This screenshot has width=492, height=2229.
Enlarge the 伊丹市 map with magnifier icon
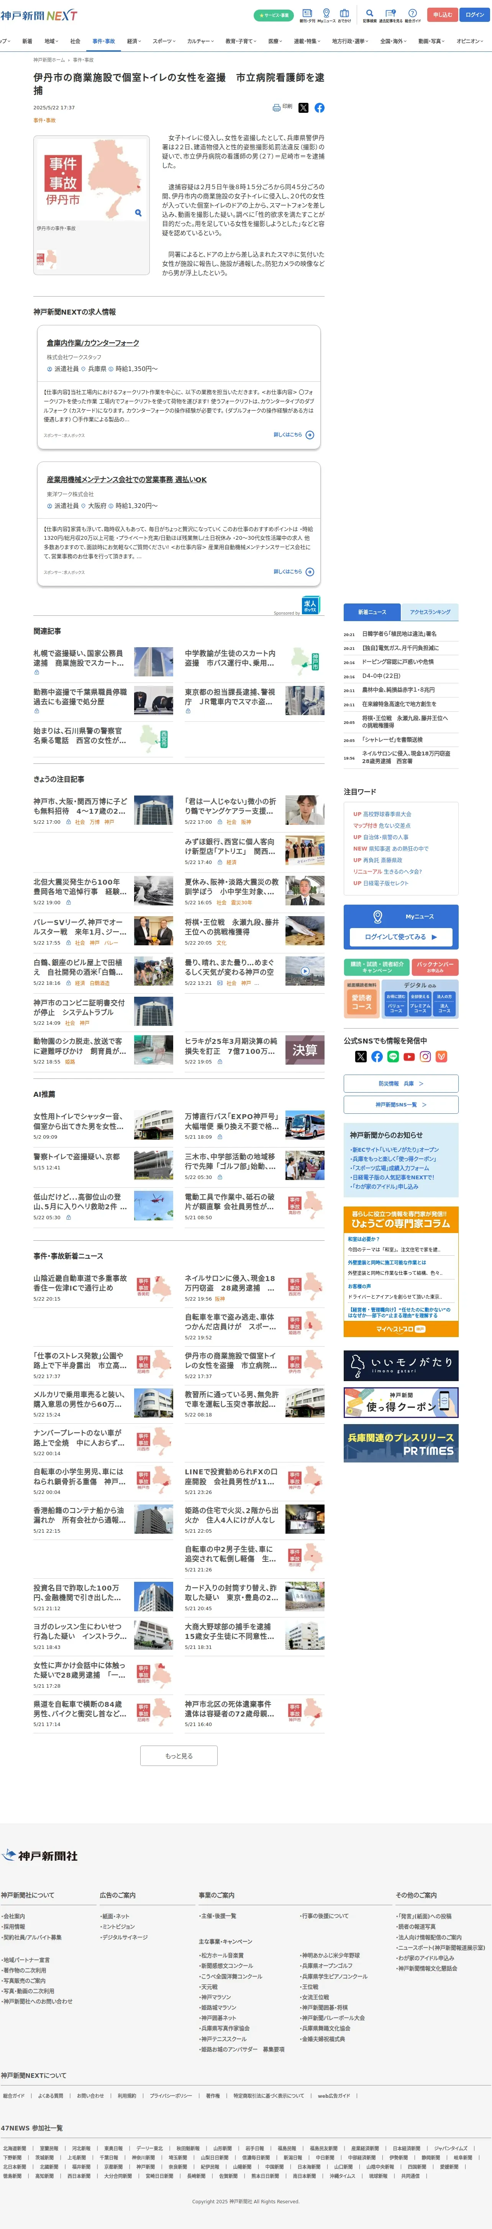click(x=138, y=212)
